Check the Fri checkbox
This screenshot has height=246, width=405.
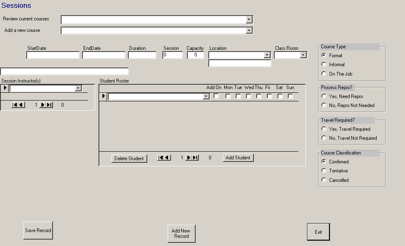[269, 96]
